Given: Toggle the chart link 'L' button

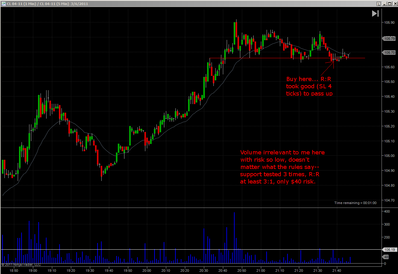Looking at the screenshot, I should (378, 4).
